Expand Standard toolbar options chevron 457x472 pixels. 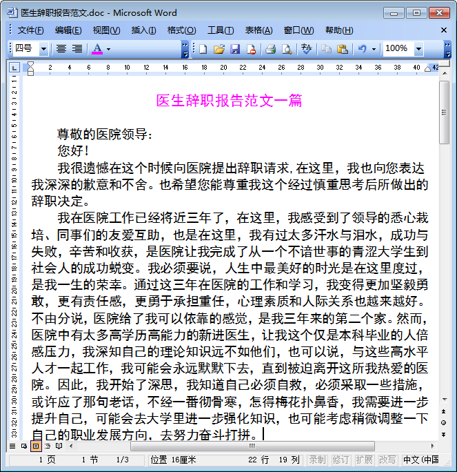click(x=447, y=50)
